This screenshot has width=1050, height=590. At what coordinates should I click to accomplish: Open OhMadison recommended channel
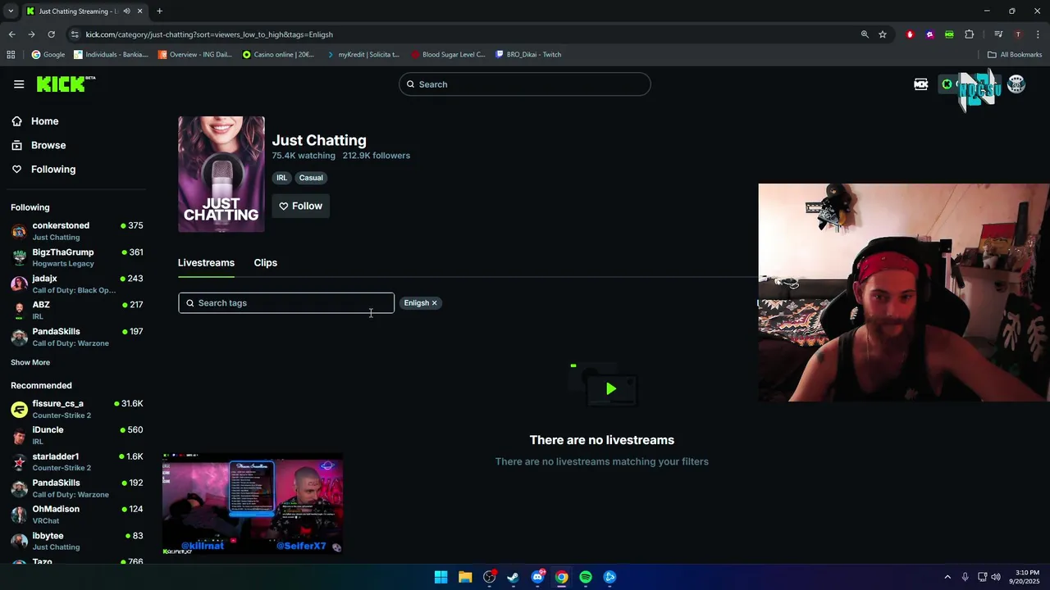(77, 515)
